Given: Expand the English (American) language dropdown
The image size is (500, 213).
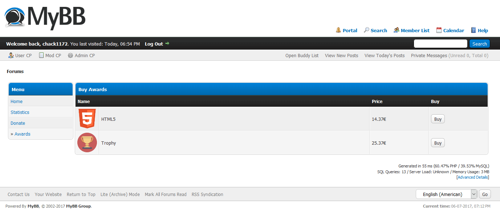Looking at the screenshot, I should [x=446, y=194].
